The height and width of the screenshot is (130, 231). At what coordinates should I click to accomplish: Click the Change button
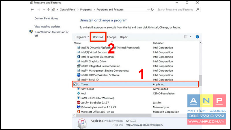pos(111,37)
